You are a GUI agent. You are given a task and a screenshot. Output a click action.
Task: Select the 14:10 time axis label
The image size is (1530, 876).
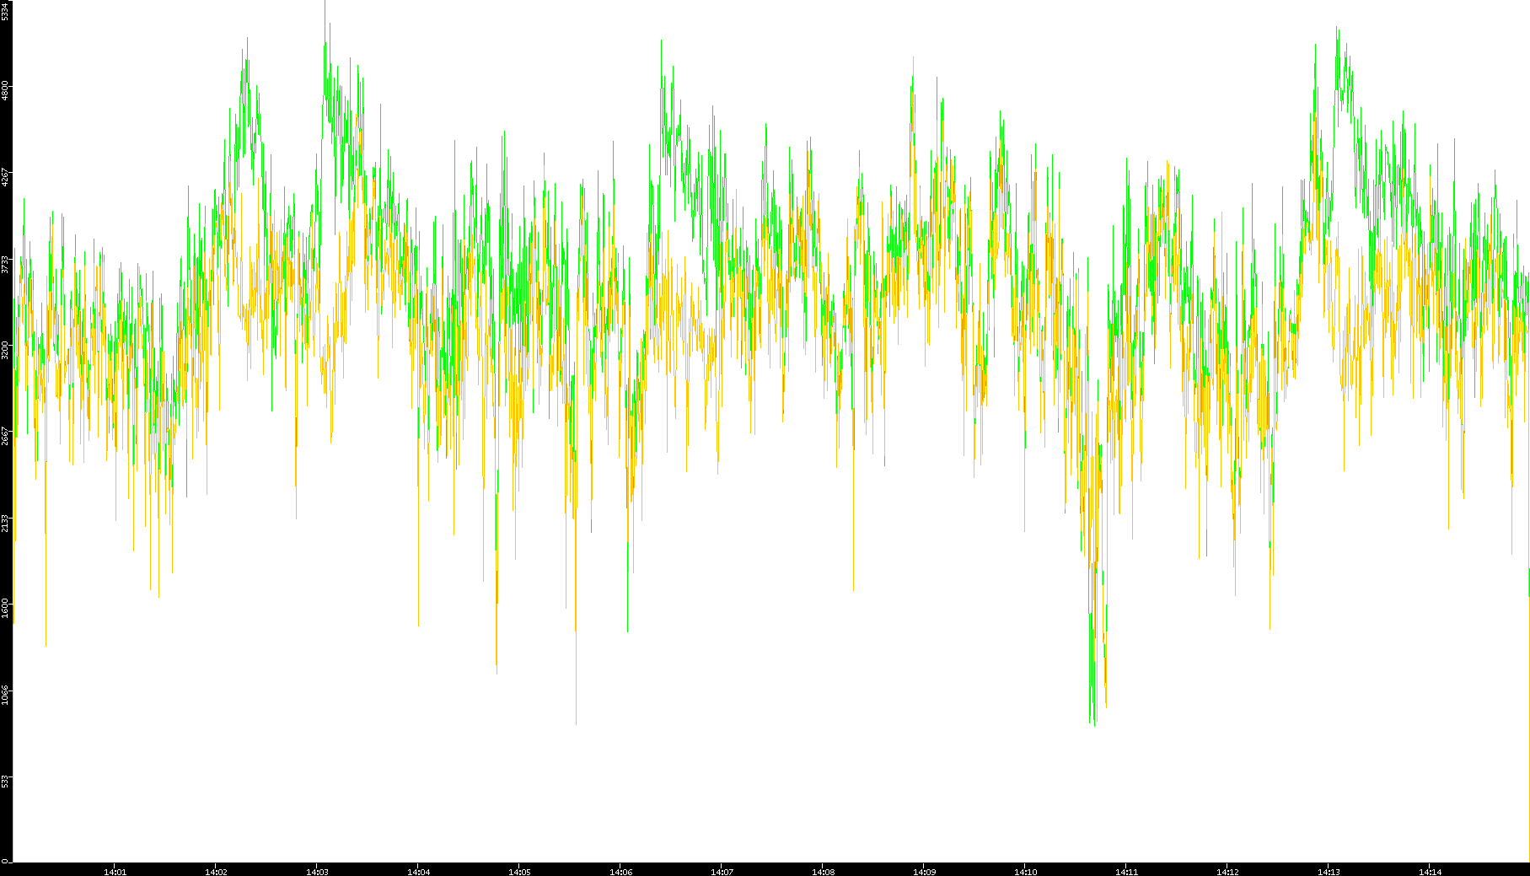(1025, 872)
